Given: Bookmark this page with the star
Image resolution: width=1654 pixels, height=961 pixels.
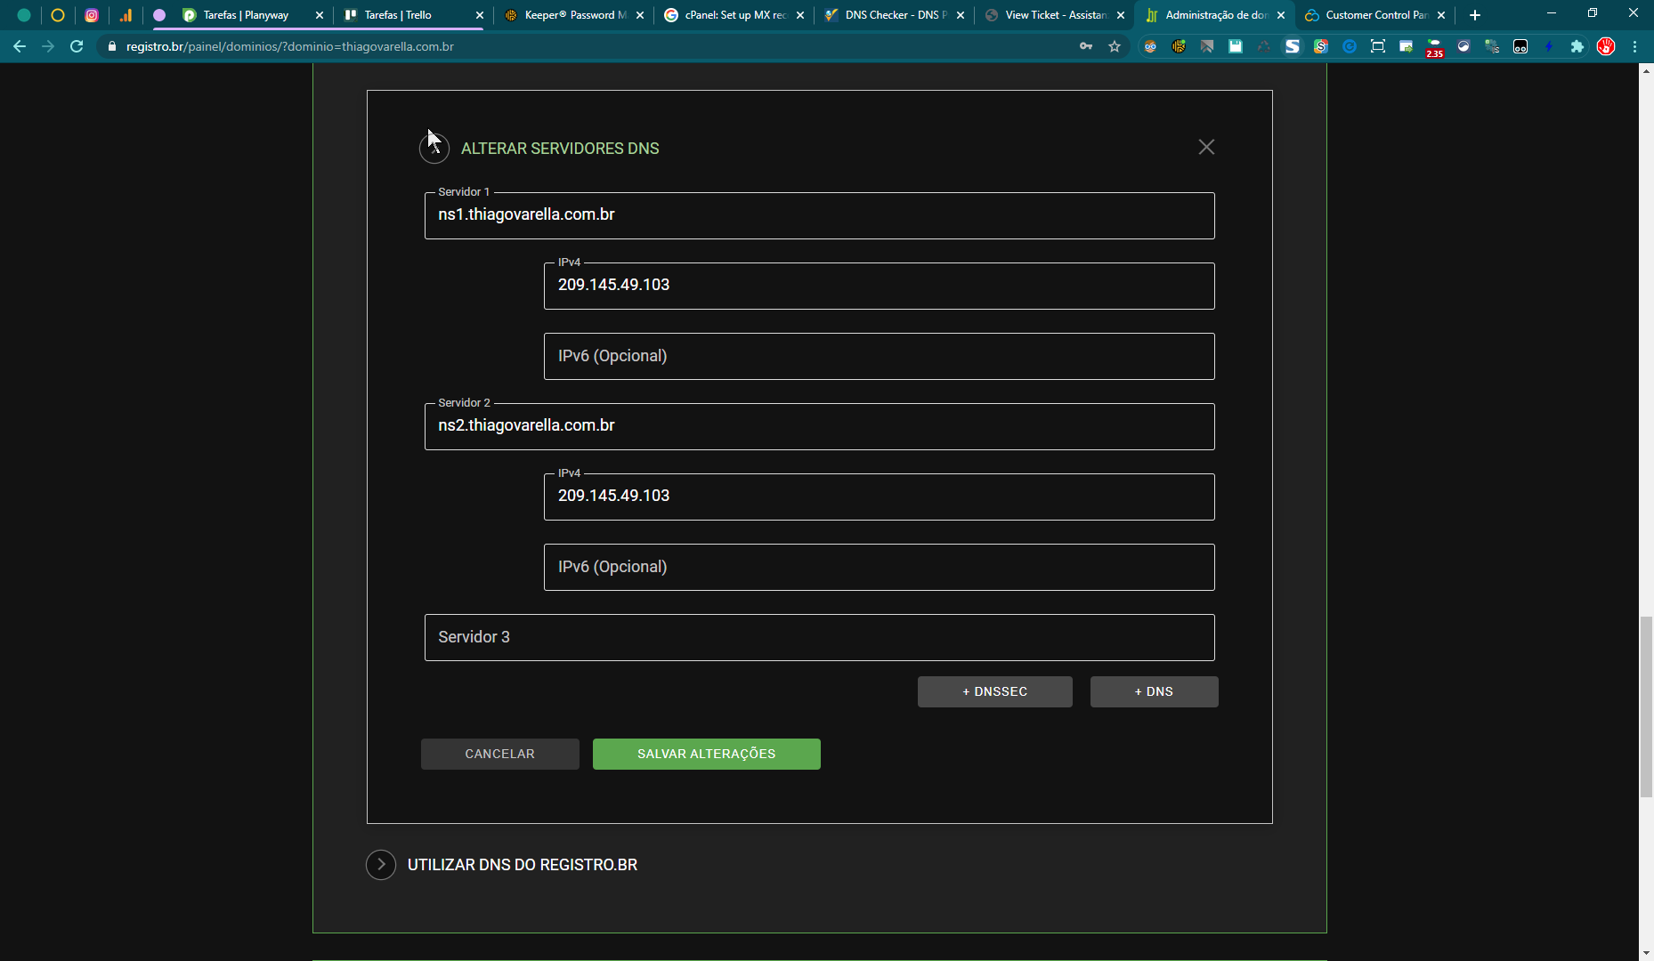Looking at the screenshot, I should click(x=1115, y=46).
